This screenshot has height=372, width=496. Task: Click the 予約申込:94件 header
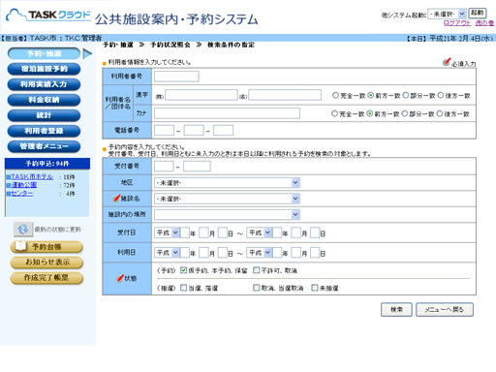[47, 164]
